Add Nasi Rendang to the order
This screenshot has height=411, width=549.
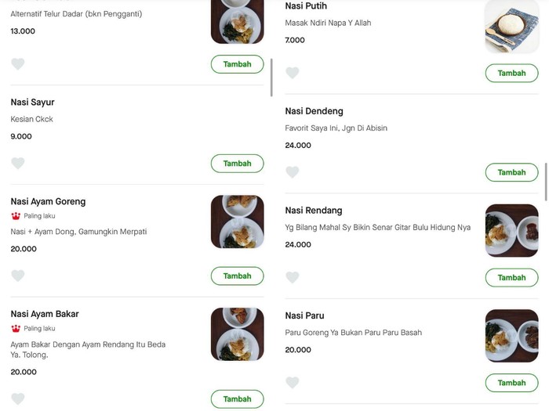click(x=511, y=277)
